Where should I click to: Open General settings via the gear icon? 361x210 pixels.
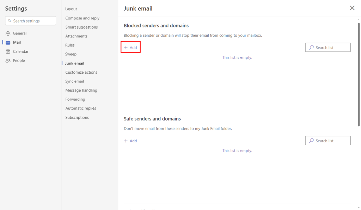tap(8, 33)
